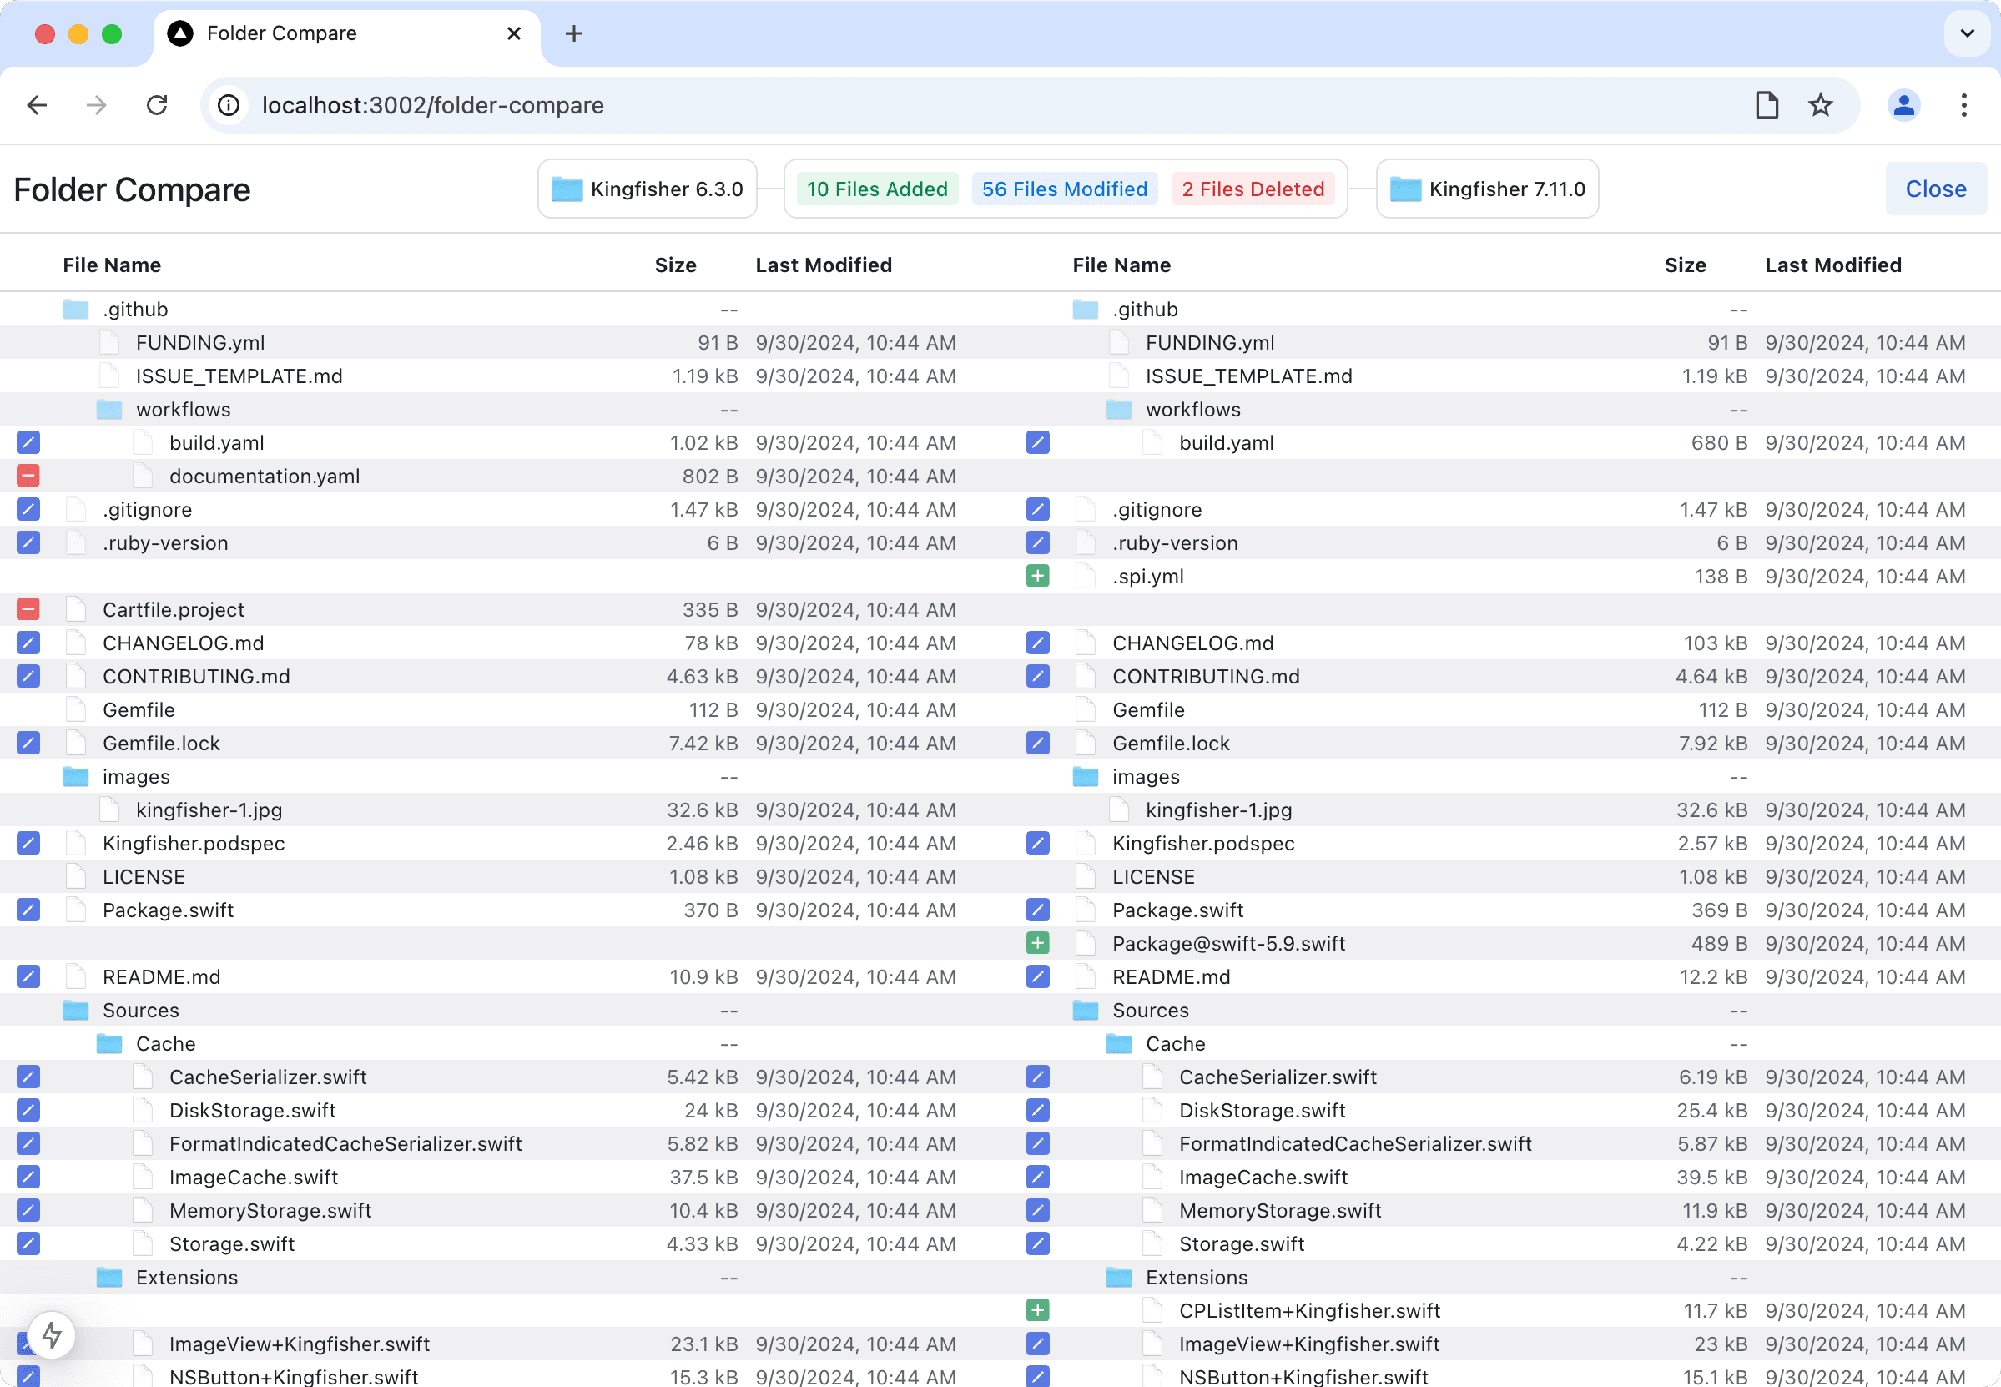
Task: Open the tab search dropdown arrow
Action: pos(1967,33)
